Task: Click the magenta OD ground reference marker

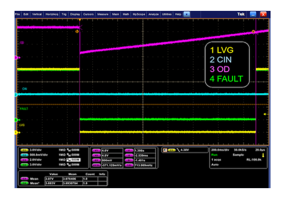Action: coord(16,58)
